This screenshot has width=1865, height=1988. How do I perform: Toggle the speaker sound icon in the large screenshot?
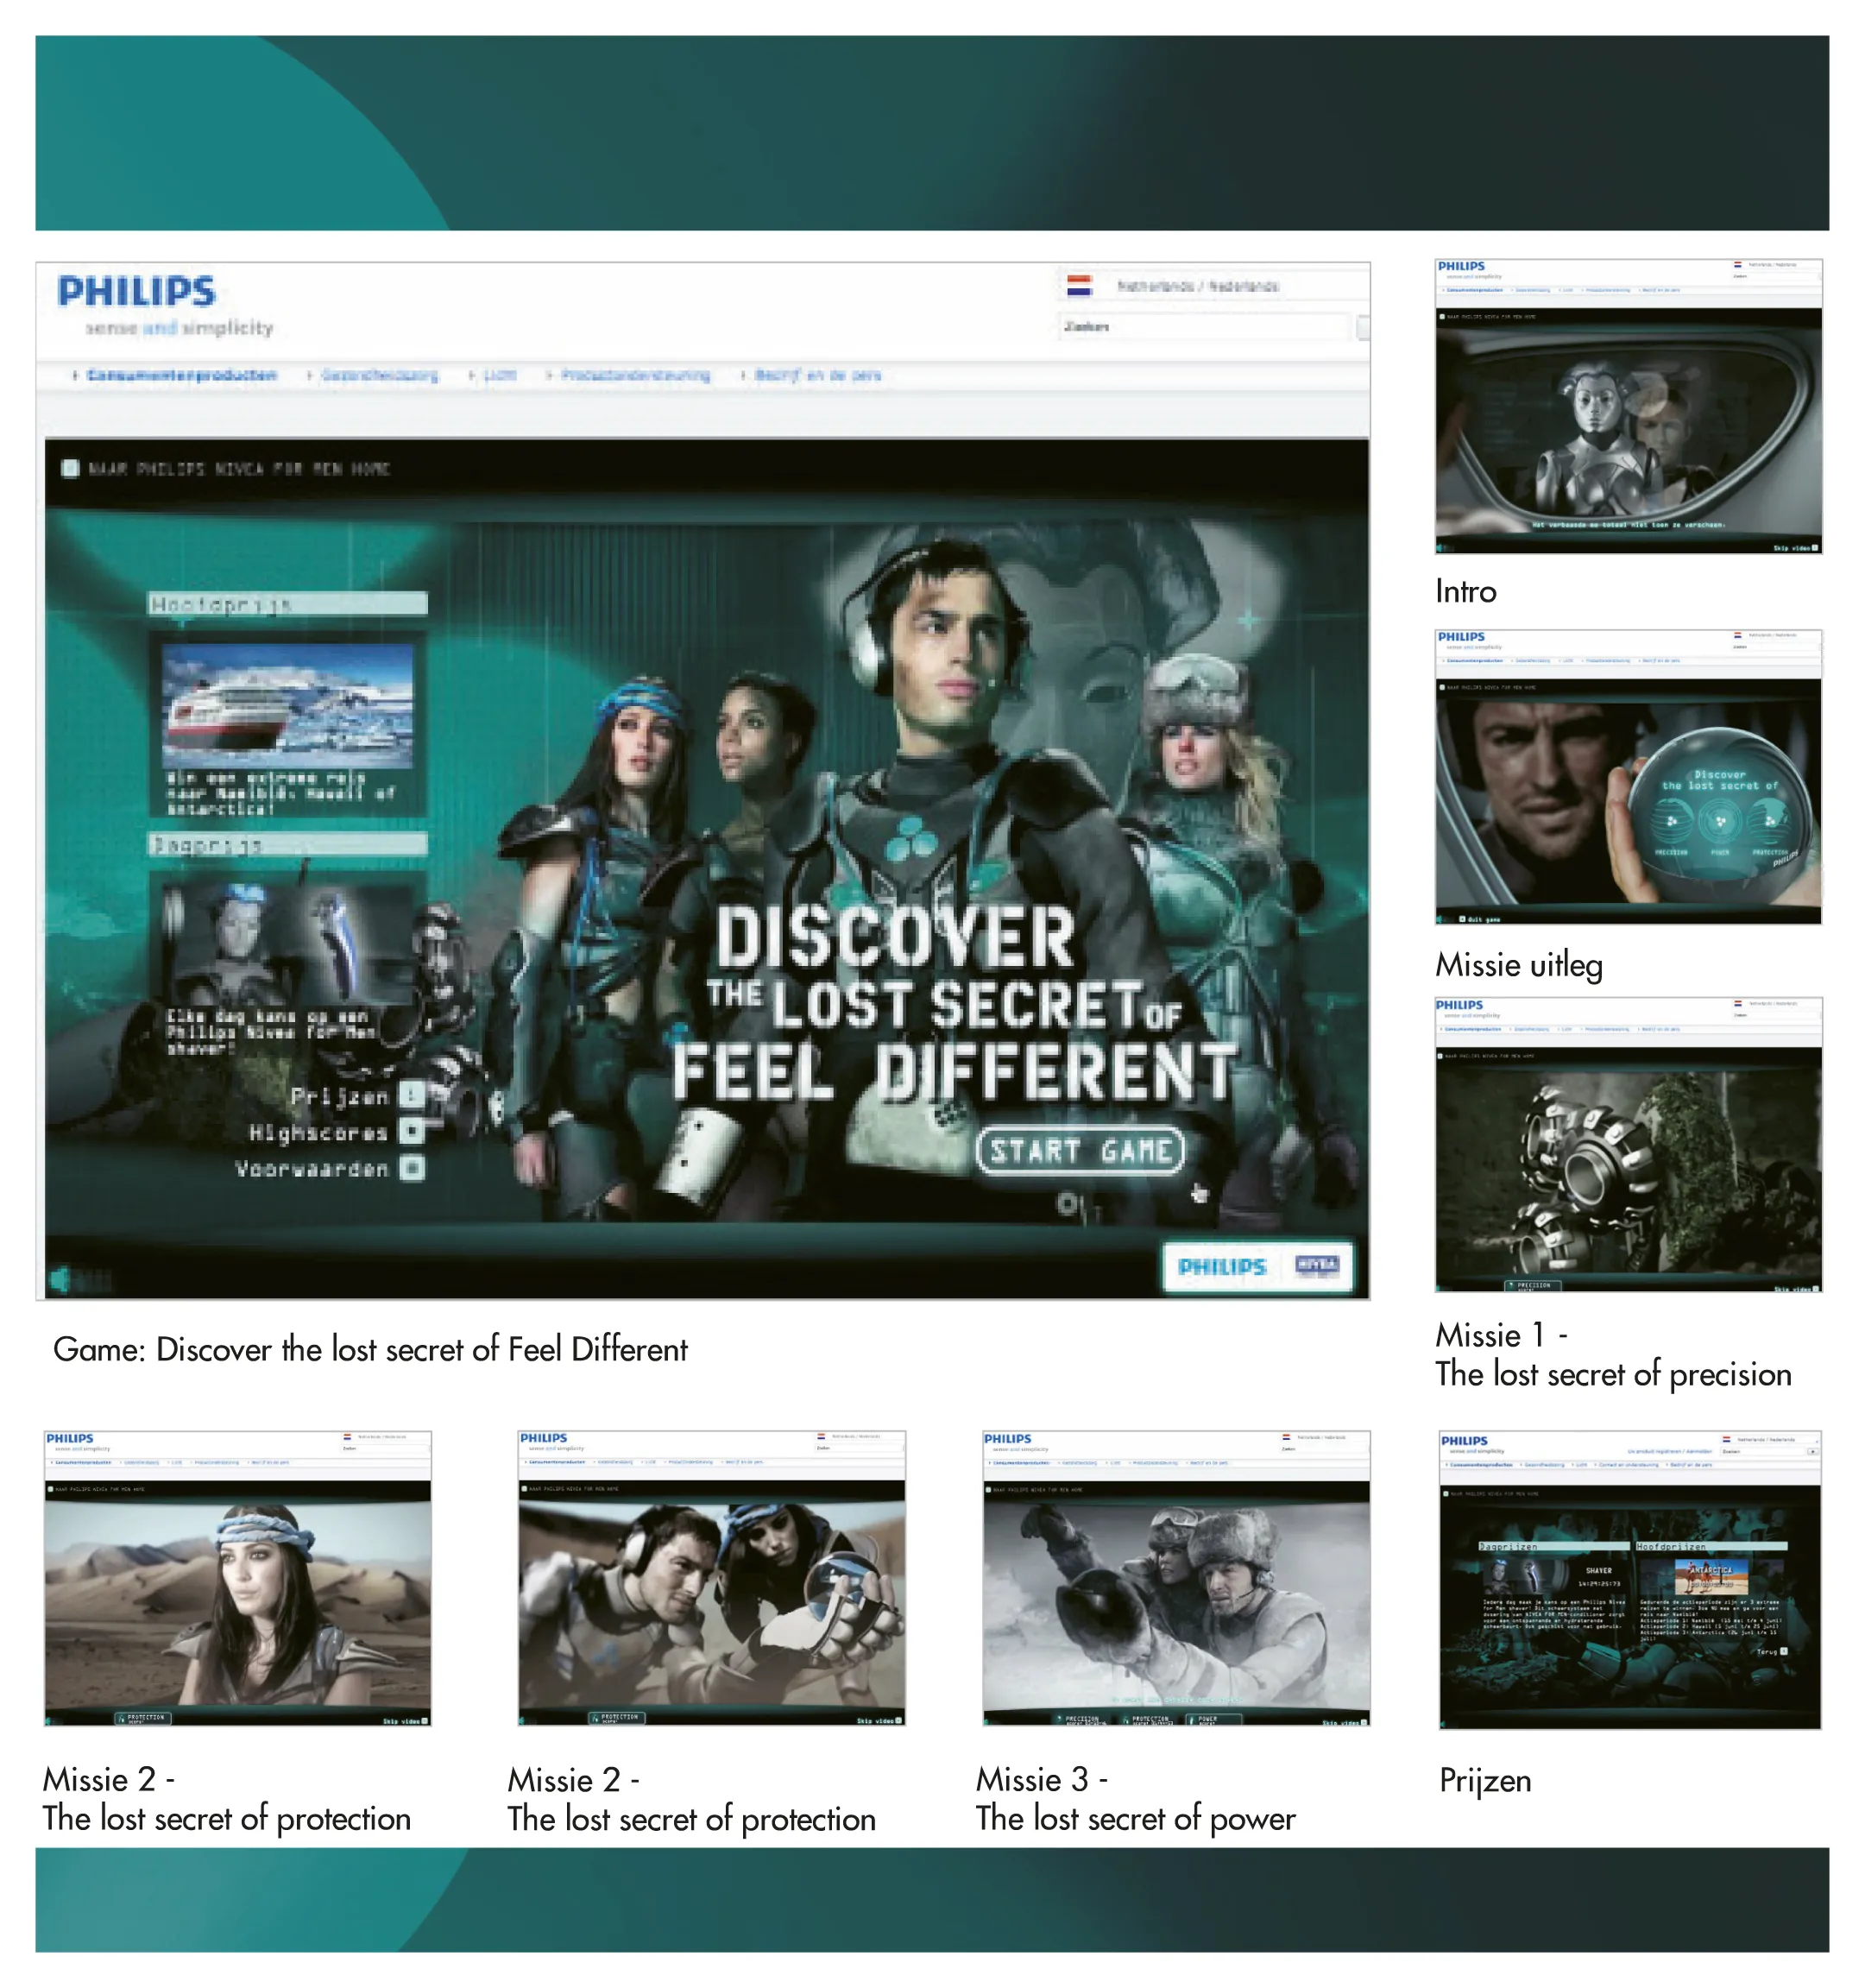click(60, 1279)
